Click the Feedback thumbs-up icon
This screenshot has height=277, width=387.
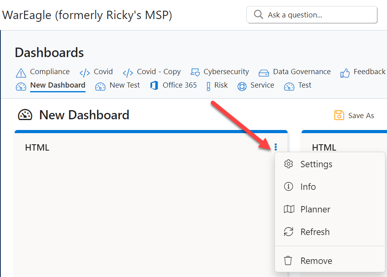coord(345,73)
